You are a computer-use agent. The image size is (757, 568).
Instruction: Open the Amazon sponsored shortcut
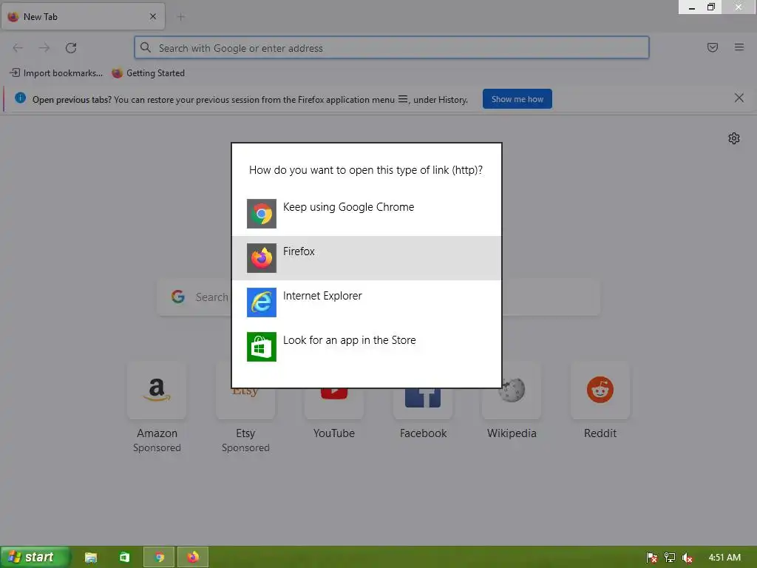pos(157,408)
